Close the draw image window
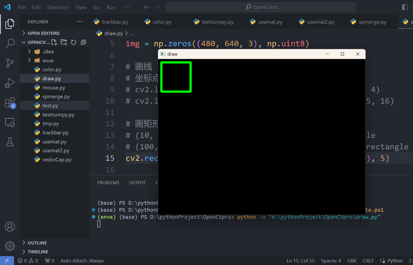413x265 pixels. point(358,54)
